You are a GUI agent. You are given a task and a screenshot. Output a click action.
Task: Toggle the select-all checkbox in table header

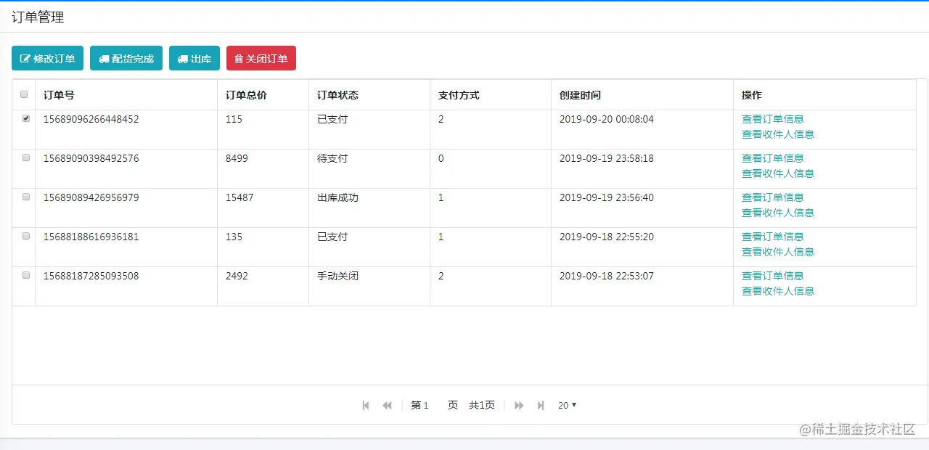[x=24, y=94]
